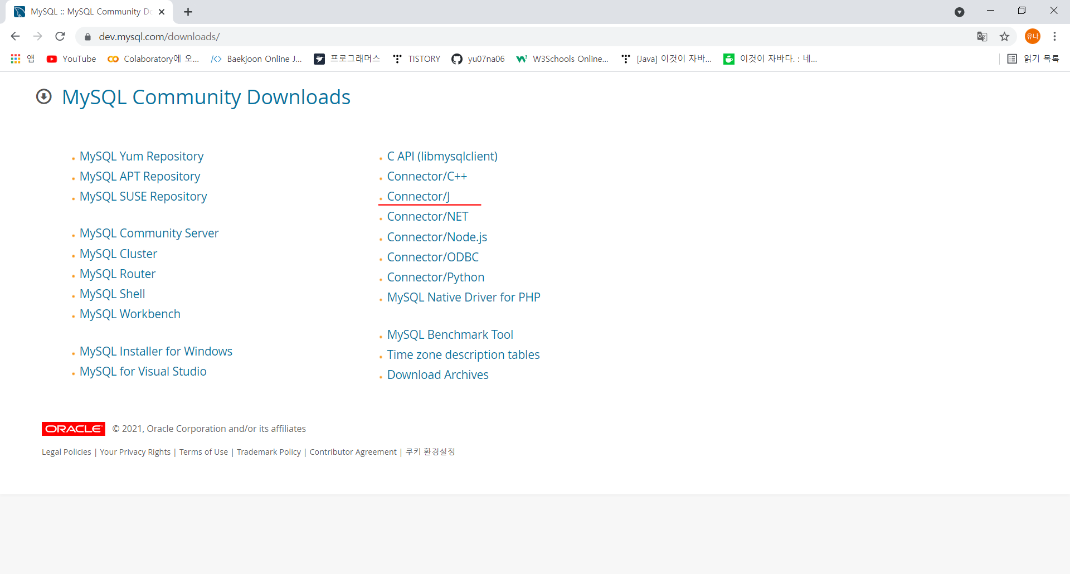Open MySQL Workbench link

click(x=130, y=314)
